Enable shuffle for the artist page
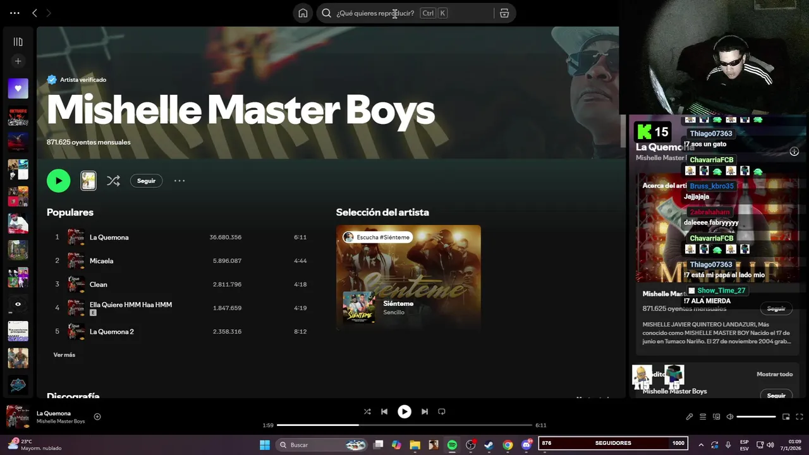Screen dimensions: 809x455 [x=113, y=181]
